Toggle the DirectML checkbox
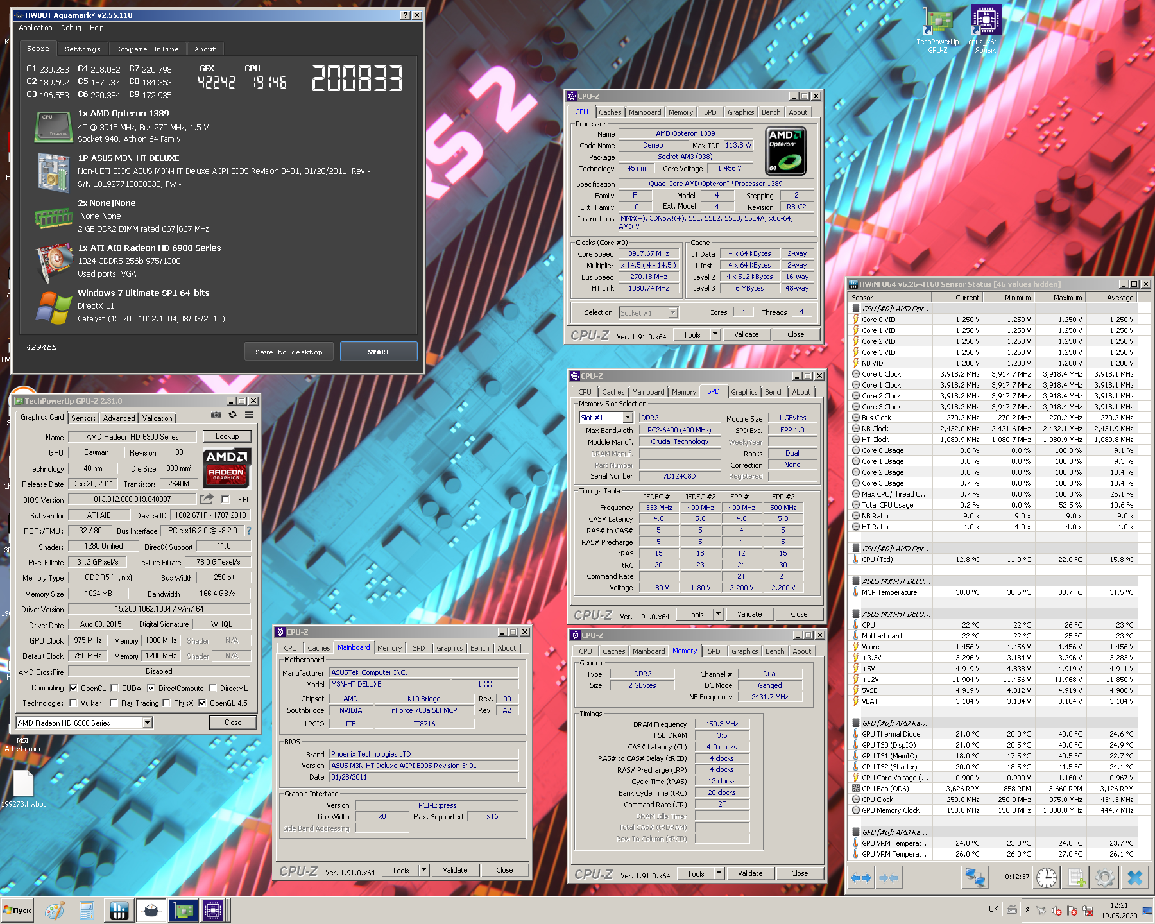Screen dimensions: 1155x924 [212, 688]
